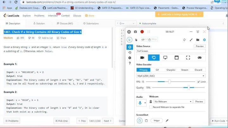Screen dimensions: 228x128
Task: Select the window video source icon
Action: [177, 58]
